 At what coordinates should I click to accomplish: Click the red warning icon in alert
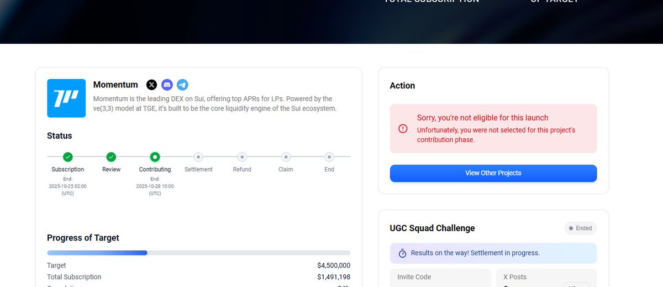pos(403,128)
